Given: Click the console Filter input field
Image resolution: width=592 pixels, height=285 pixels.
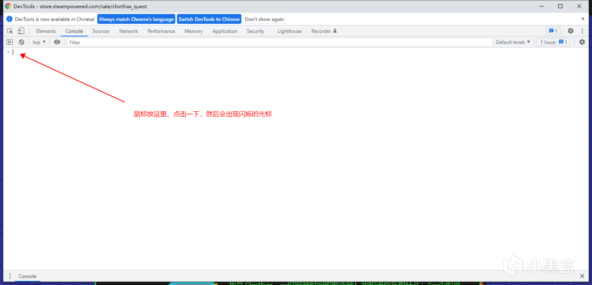Looking at the screenshot, I should [x=280, y=42].
